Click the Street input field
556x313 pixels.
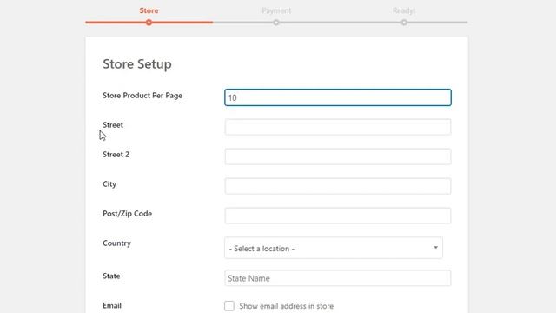(338, 127)
